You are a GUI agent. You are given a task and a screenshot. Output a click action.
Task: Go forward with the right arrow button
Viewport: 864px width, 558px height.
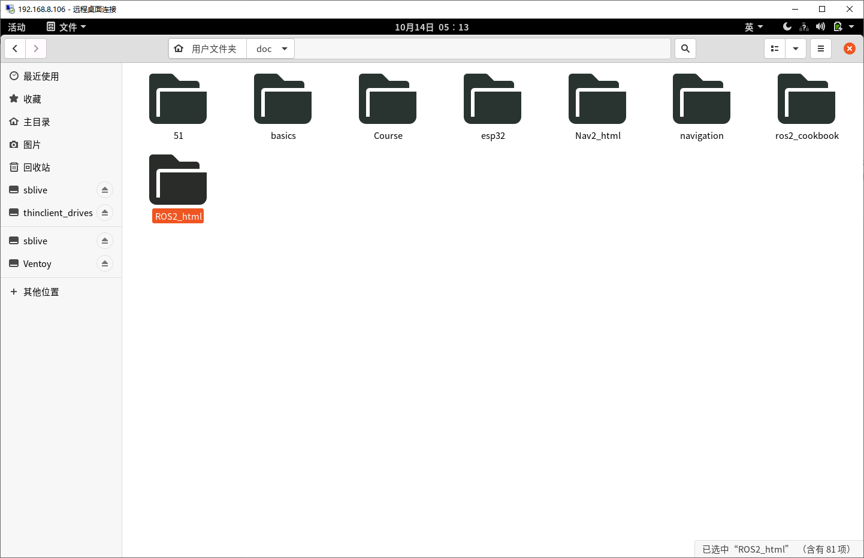[36, 48]
